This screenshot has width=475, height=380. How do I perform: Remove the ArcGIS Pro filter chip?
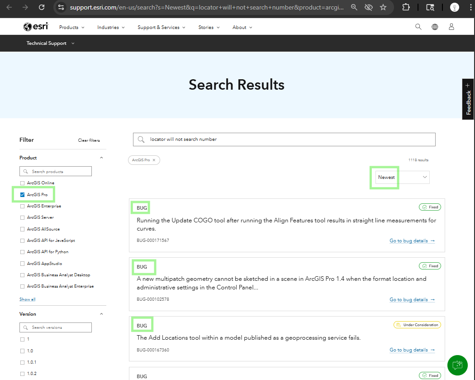tap(154, 160)
